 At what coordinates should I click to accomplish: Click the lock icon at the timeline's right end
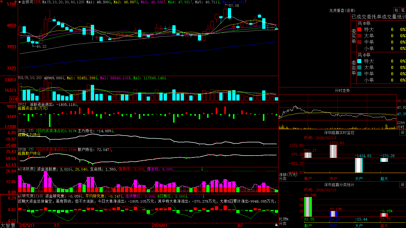[x=276, y=225]
